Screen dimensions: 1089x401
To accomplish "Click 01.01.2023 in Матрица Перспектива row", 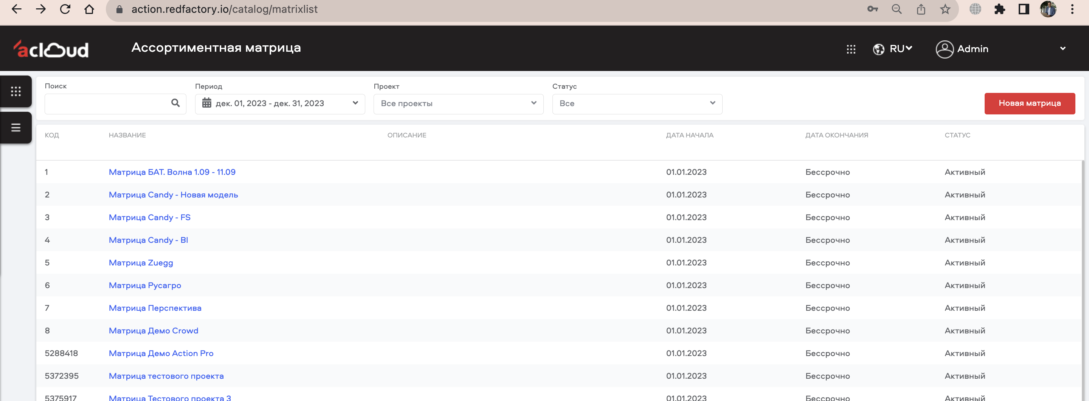I will (x=686, y=308).
